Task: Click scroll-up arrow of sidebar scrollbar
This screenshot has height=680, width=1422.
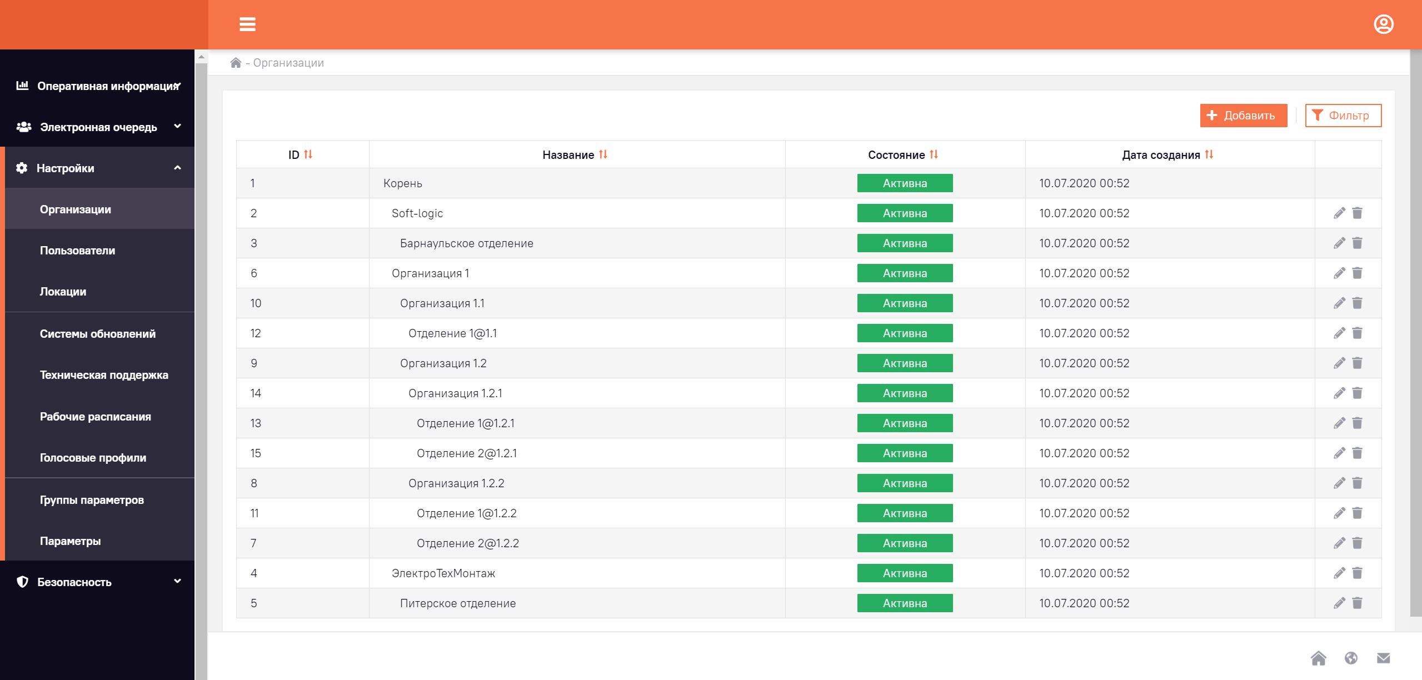Action: 201,57
